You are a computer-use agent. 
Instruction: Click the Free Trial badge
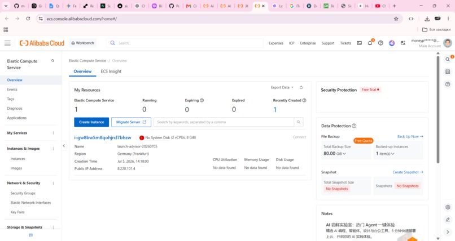point(370,90)
